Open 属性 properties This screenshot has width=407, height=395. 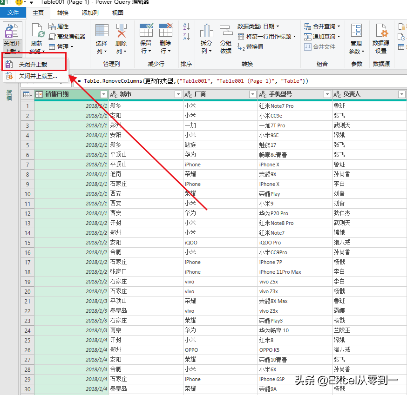click(x=59, y=26)
